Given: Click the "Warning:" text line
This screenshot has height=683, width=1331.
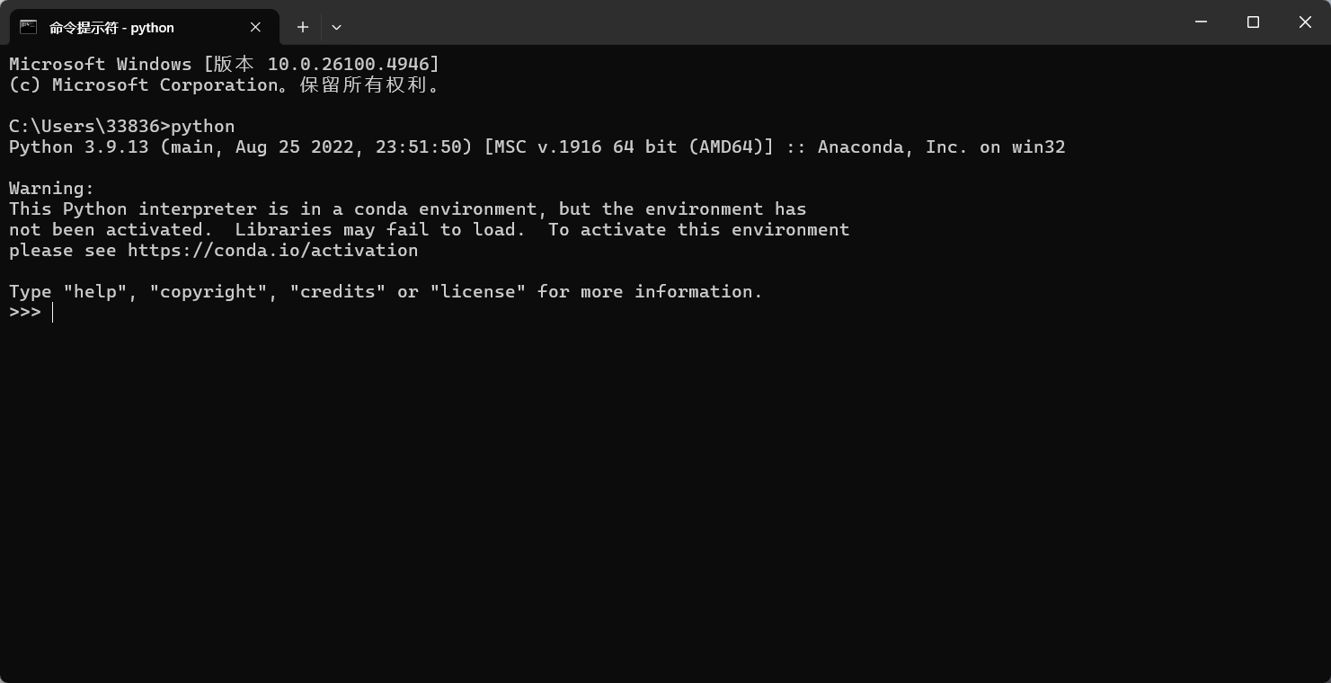Looking at the screenshot, I should coord(51,188).
